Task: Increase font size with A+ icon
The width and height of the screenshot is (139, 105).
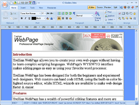Action: [x=48, y=13]
